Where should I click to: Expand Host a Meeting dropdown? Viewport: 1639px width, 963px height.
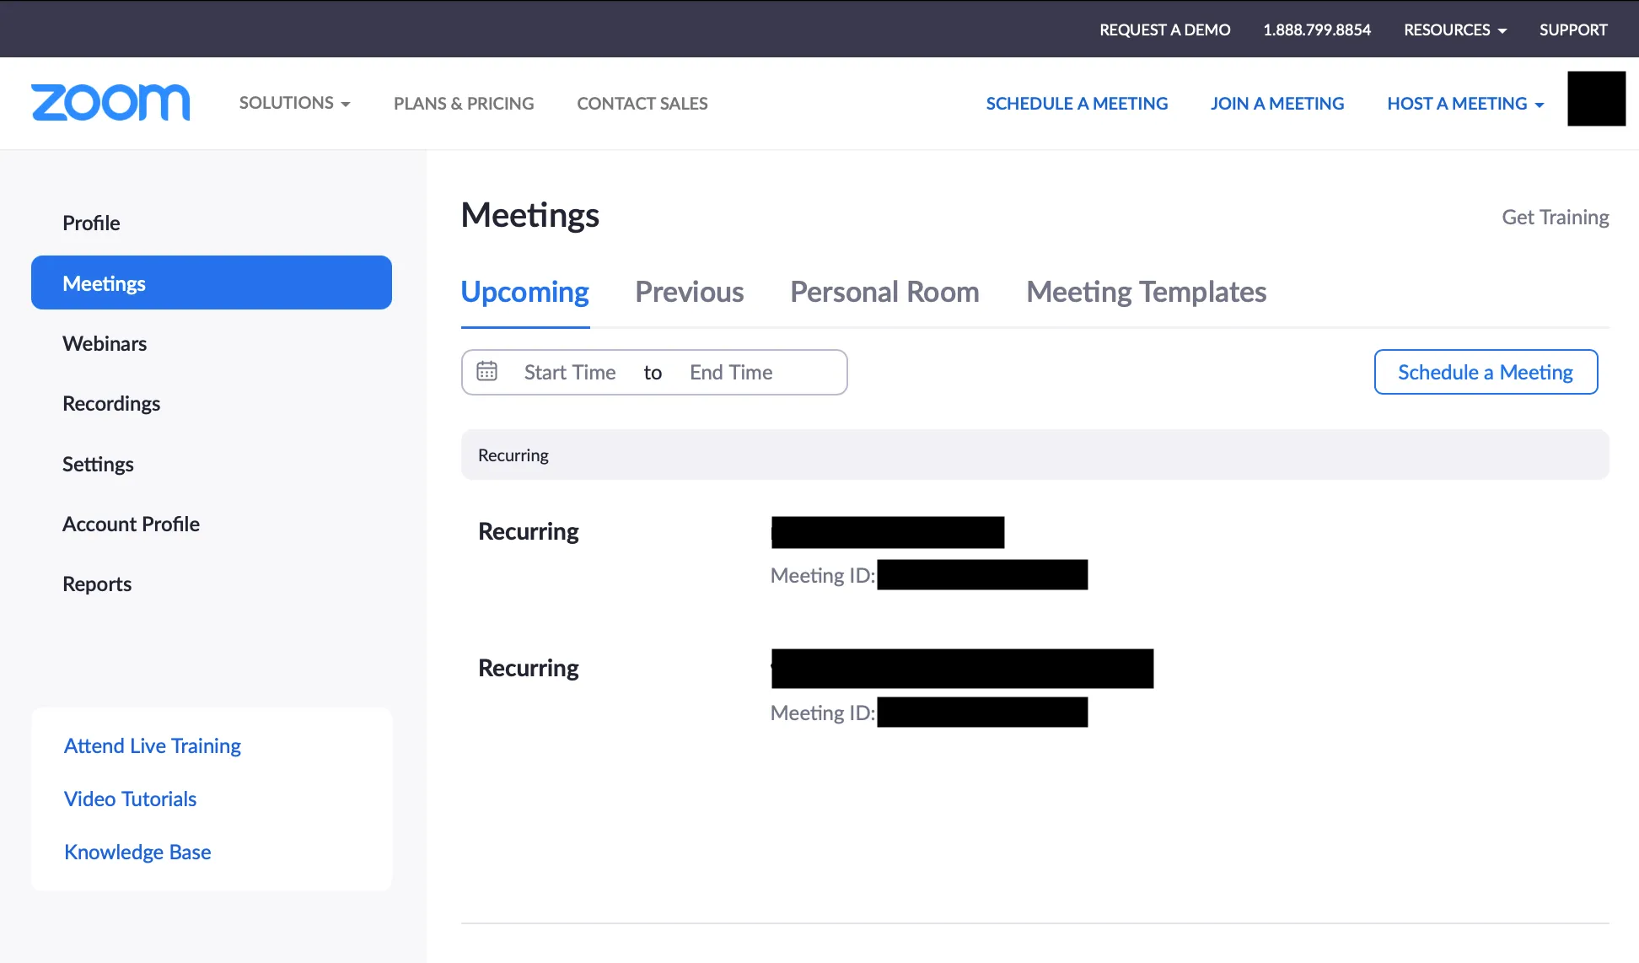pyautogui.click(x=1465, y=104)
